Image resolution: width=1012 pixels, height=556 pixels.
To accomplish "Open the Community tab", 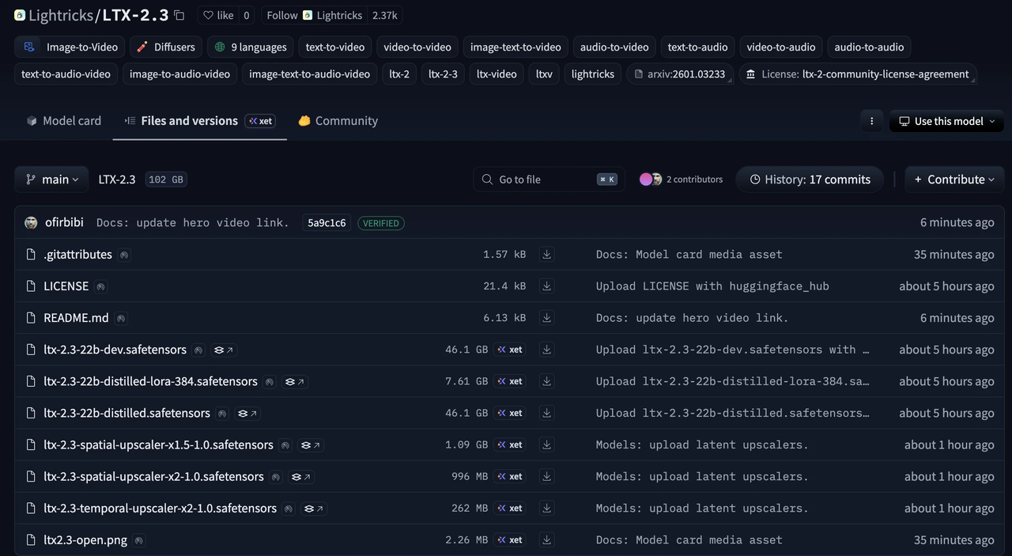I will click(338, 121).
